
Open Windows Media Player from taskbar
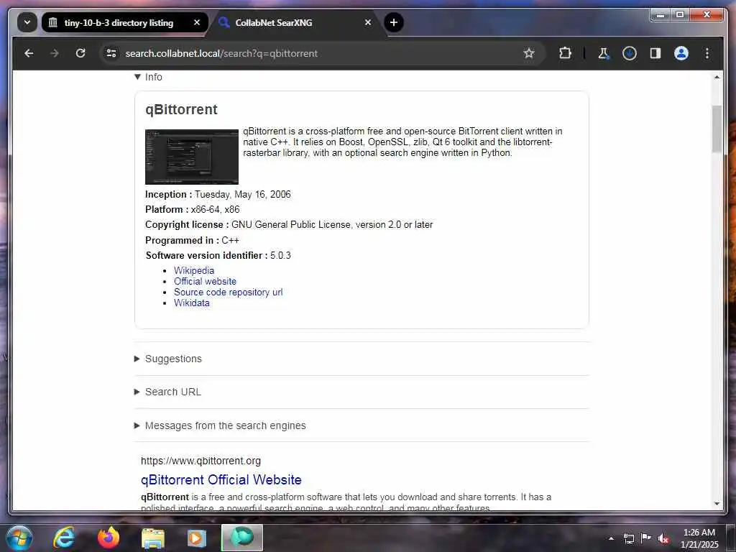[197, 538]
